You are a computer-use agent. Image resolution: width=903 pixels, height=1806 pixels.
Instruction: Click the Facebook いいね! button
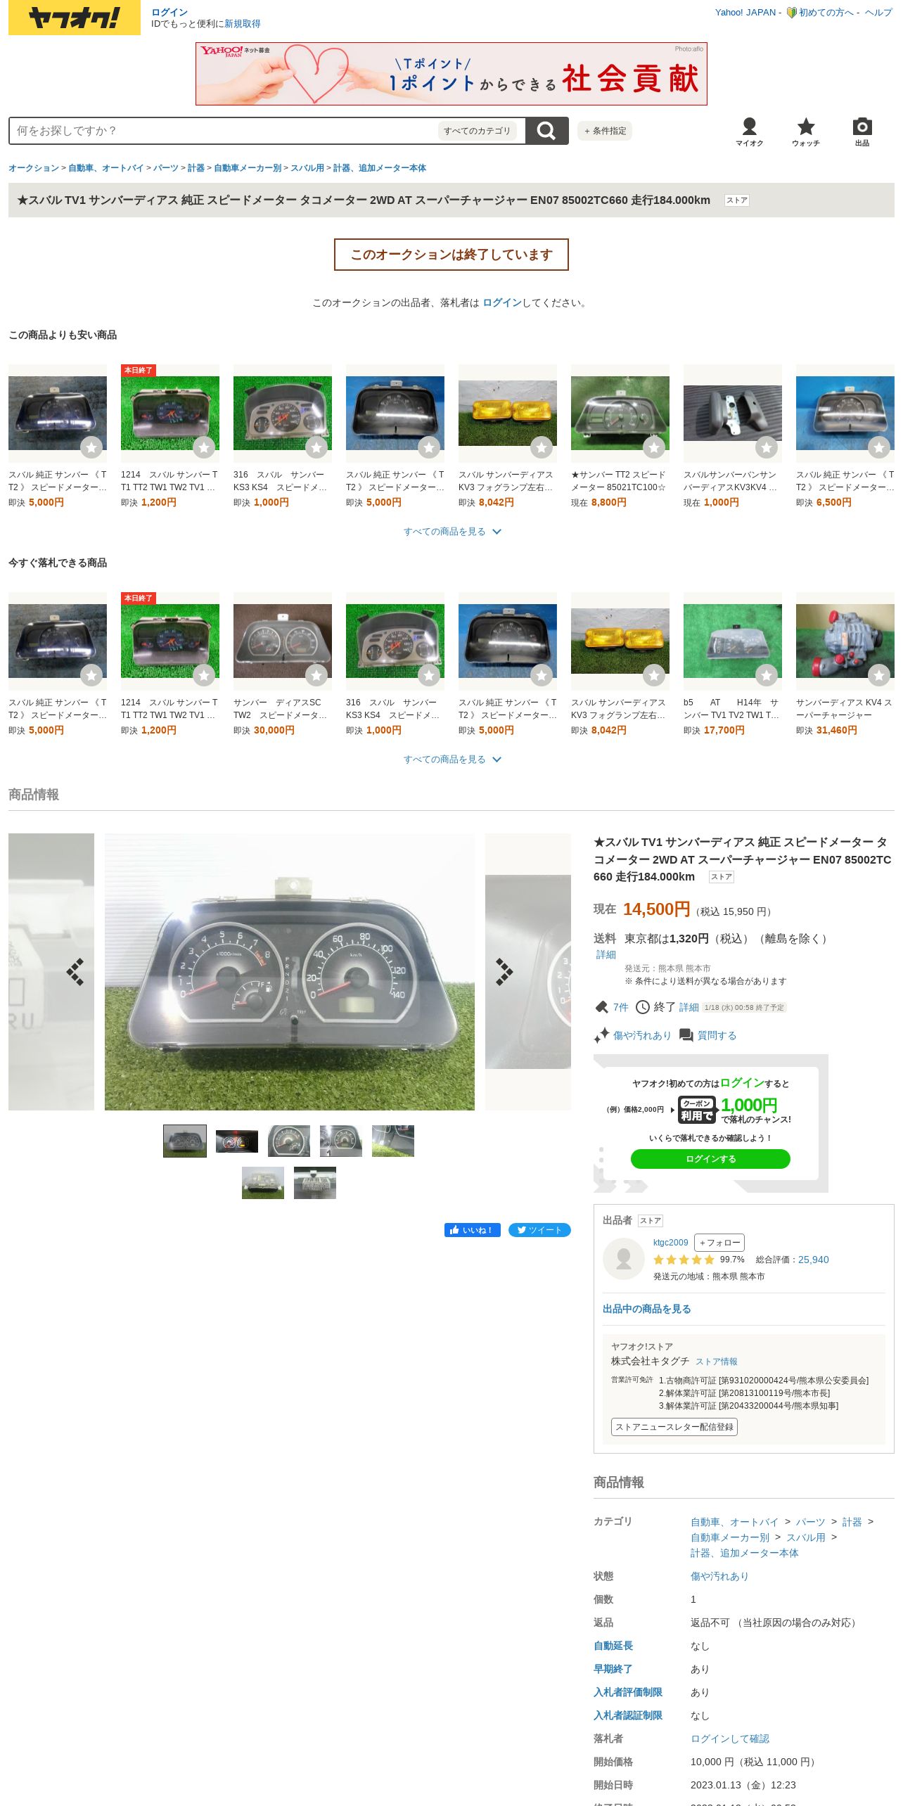click(x=472, y=1229)
